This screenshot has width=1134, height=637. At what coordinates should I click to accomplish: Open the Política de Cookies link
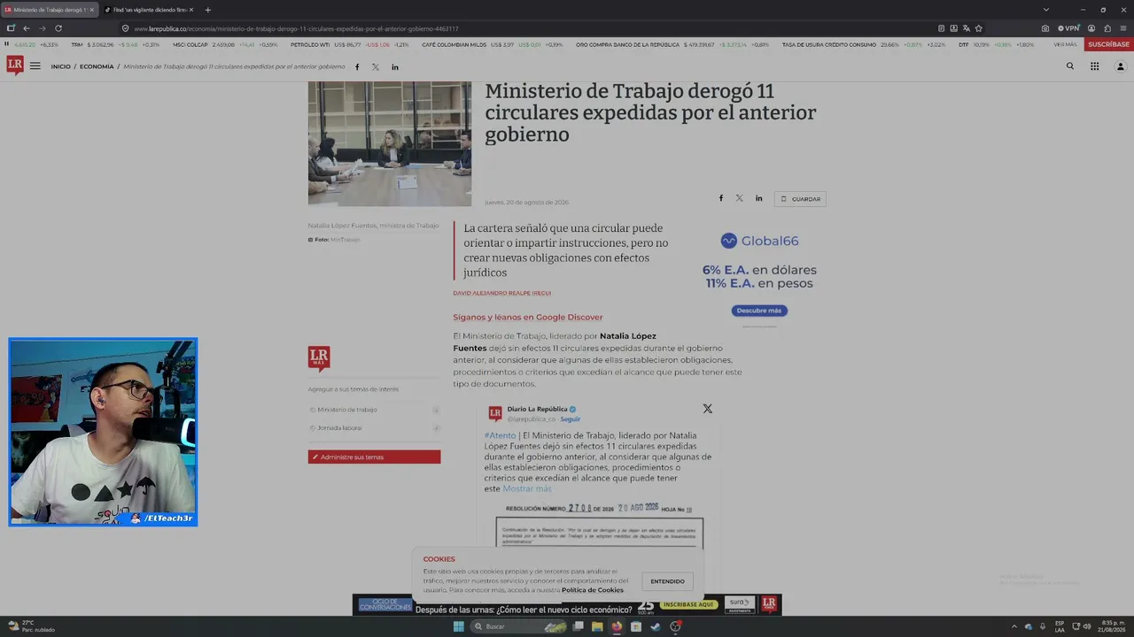pyautogui.click(x=593, y=590)
